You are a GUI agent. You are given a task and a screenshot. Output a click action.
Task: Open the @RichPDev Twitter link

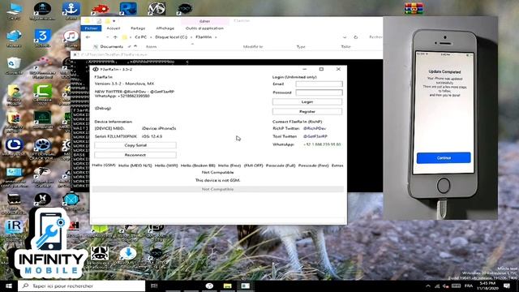coord(315,128)
